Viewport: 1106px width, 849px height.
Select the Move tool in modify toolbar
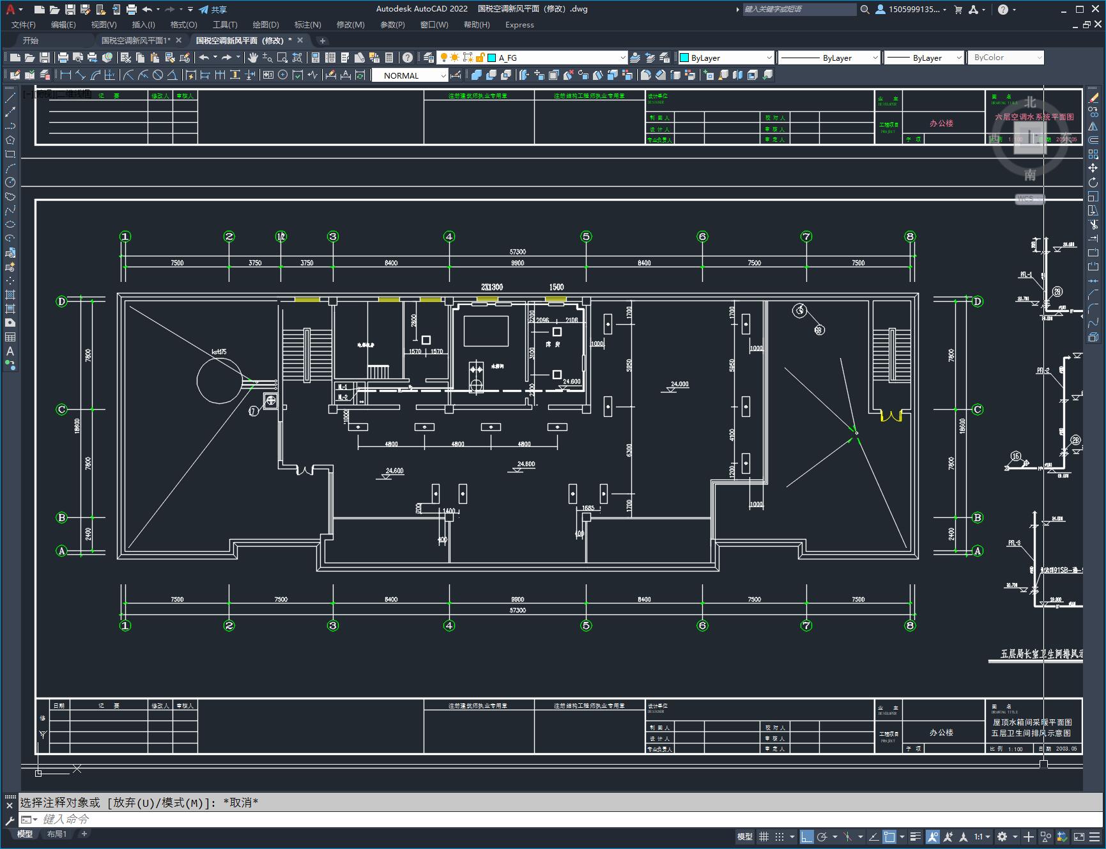tap(1093, 168)
